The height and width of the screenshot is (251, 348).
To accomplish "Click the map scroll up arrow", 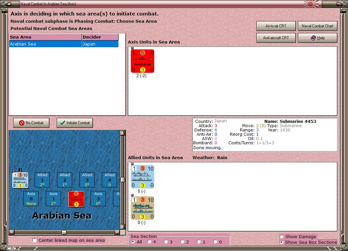I will click(123, 133).
